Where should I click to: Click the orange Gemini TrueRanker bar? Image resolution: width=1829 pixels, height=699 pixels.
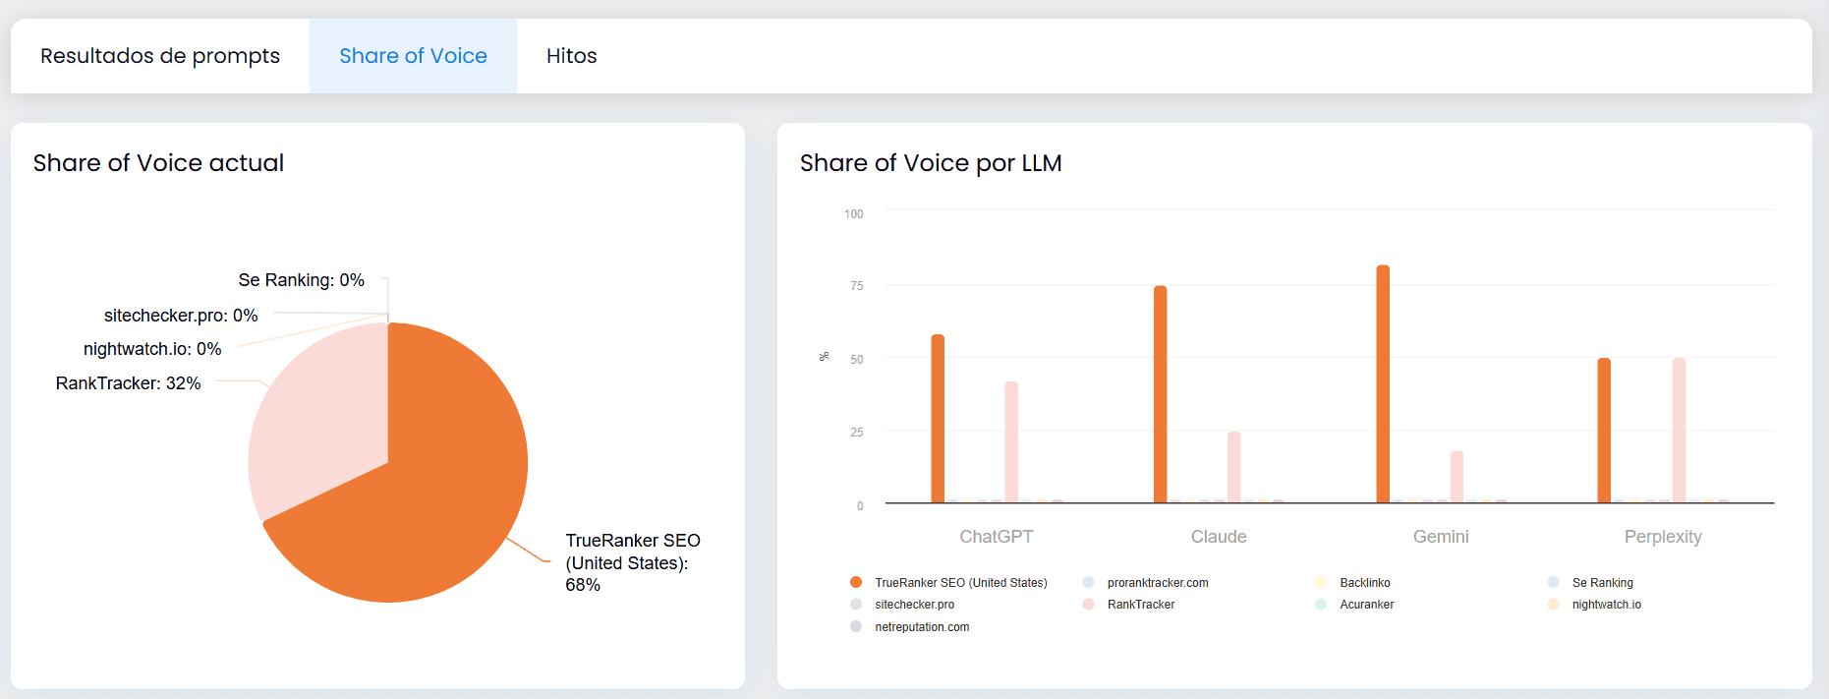click(x=1383, y=384)
